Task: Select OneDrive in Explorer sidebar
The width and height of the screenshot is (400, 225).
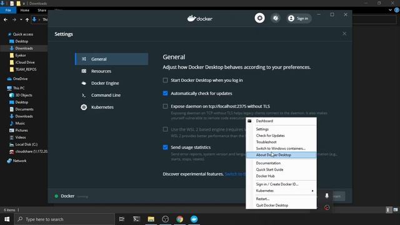Action: pyautogui.click(x=20, y=79)
